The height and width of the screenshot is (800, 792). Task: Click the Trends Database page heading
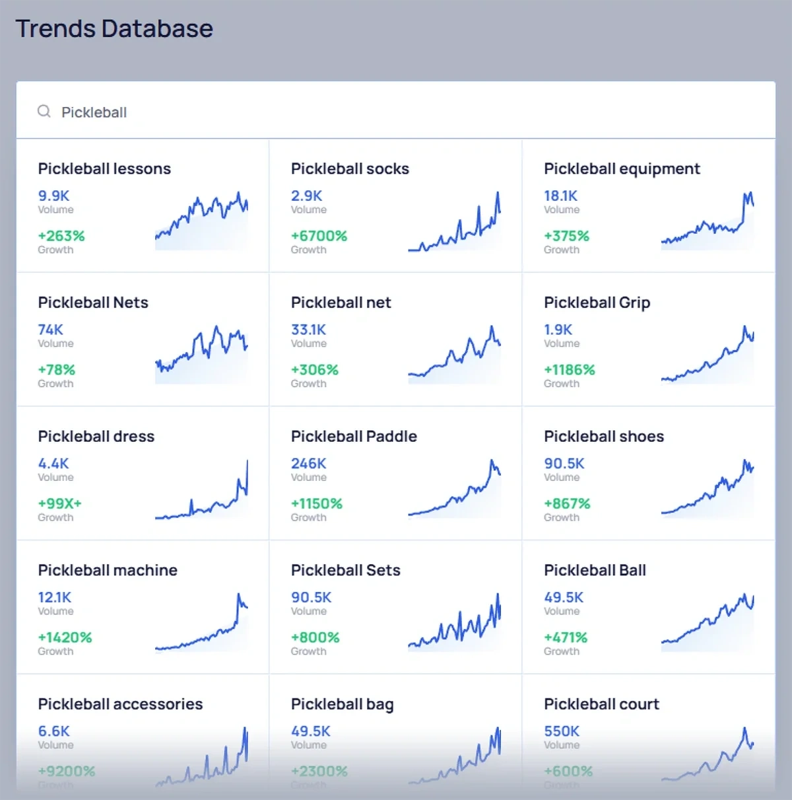coord(114,29)
